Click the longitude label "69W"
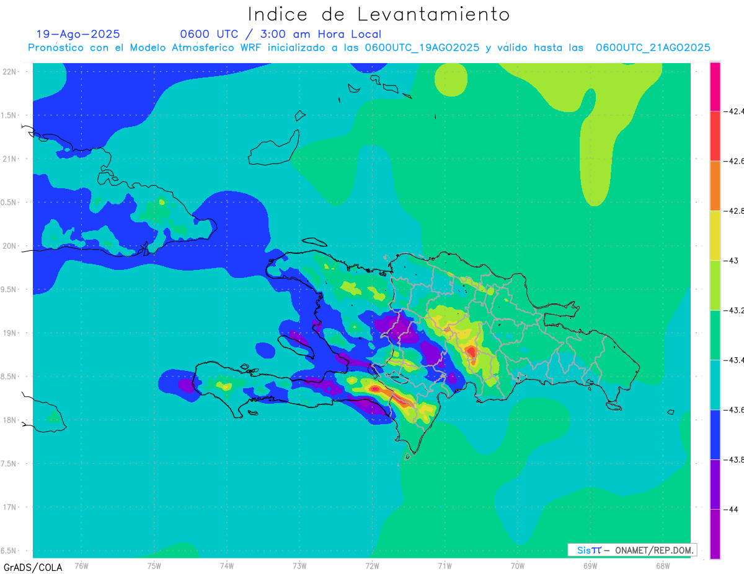 [x=590, y=565]
